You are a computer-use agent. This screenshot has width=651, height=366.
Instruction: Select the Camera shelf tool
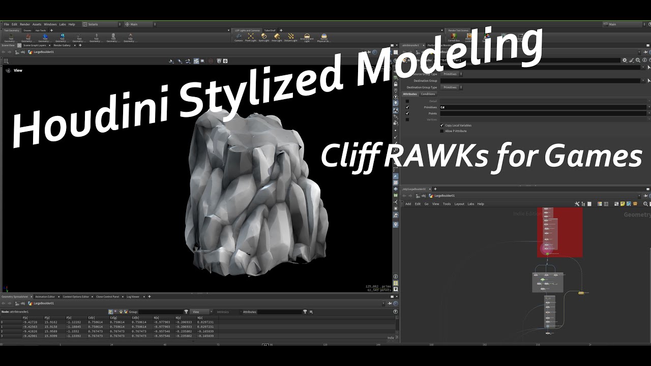[x=239, y=38]
